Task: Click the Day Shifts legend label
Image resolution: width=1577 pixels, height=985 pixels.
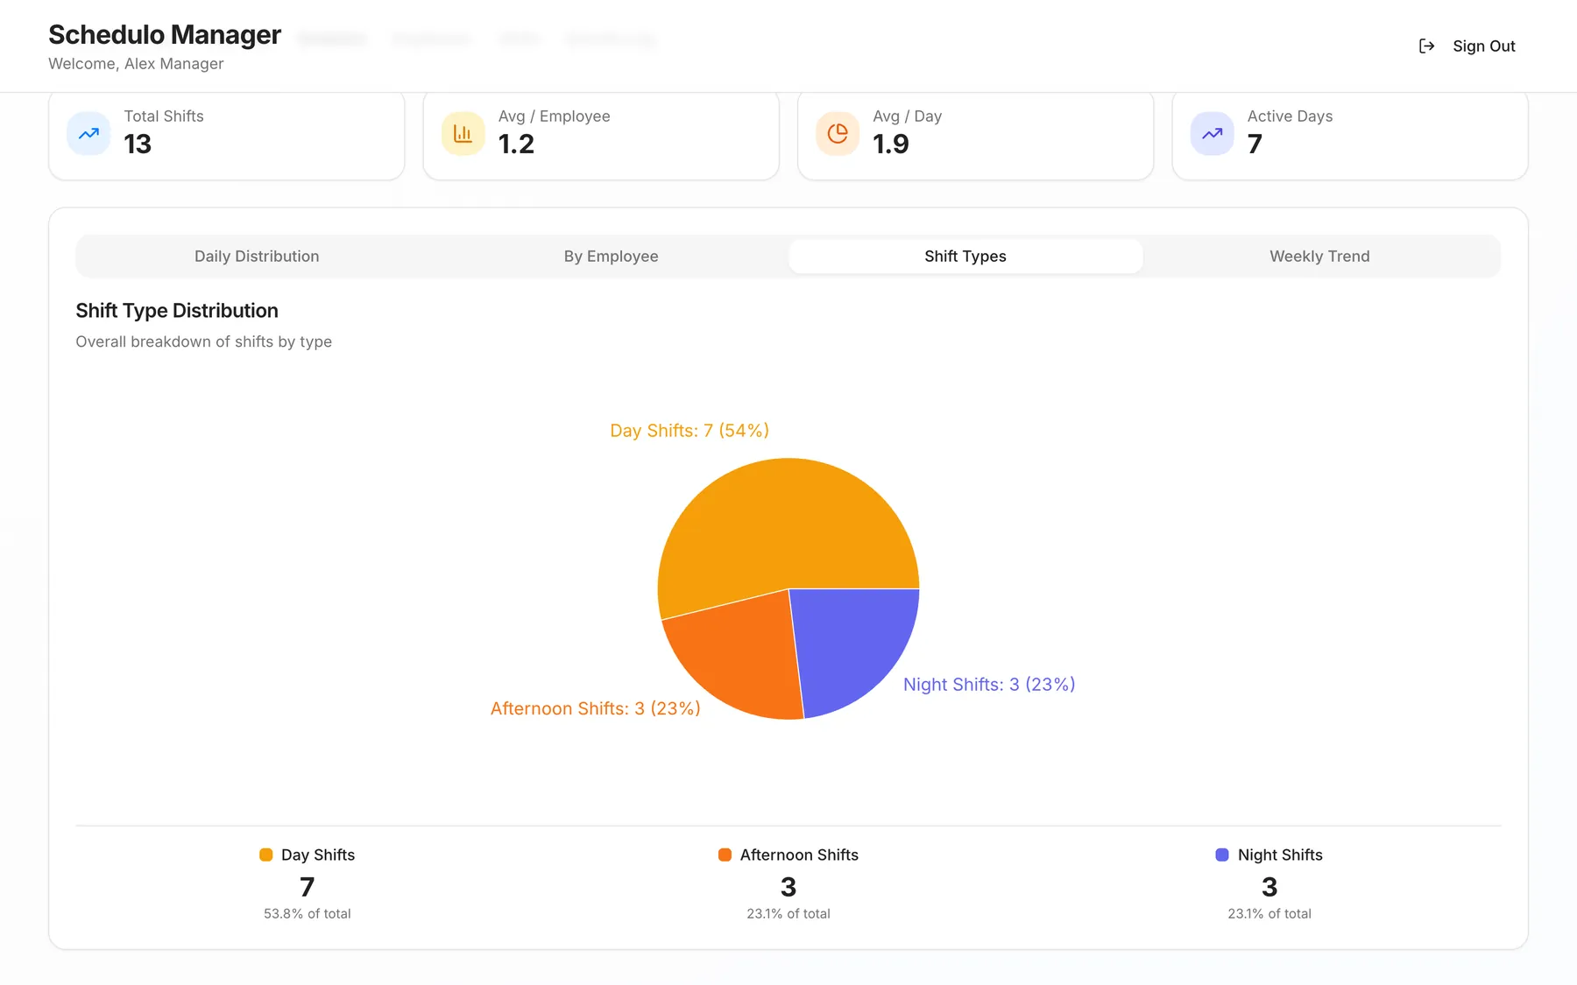Action: (318, 855)
